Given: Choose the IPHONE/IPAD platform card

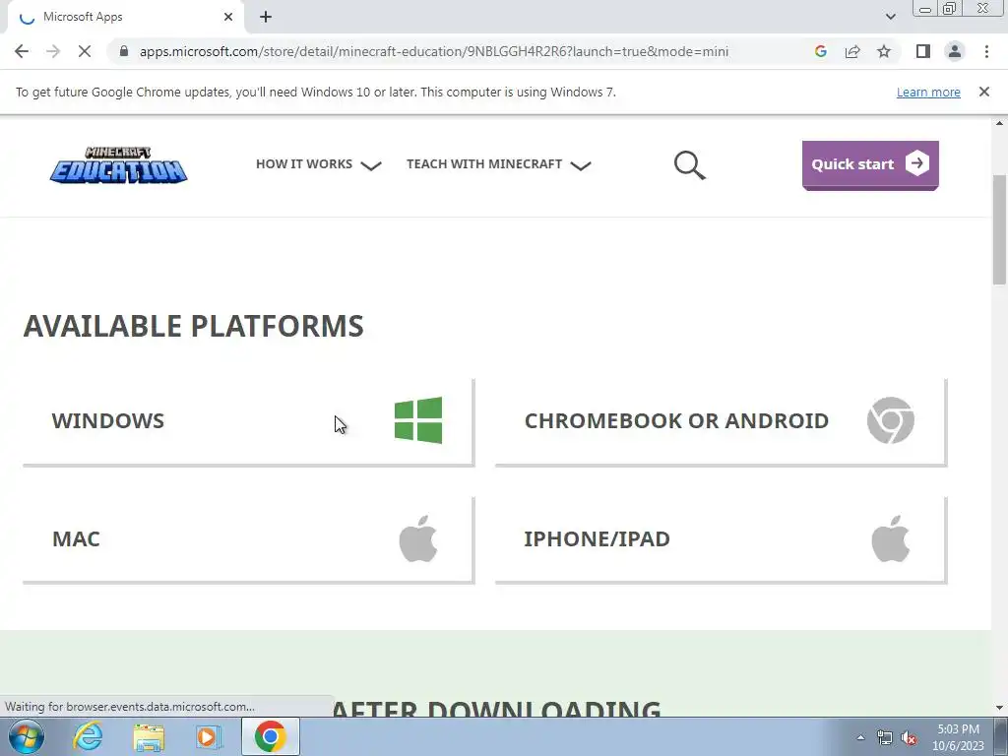Looking at the screenshot, I should [x=721, y=540].
